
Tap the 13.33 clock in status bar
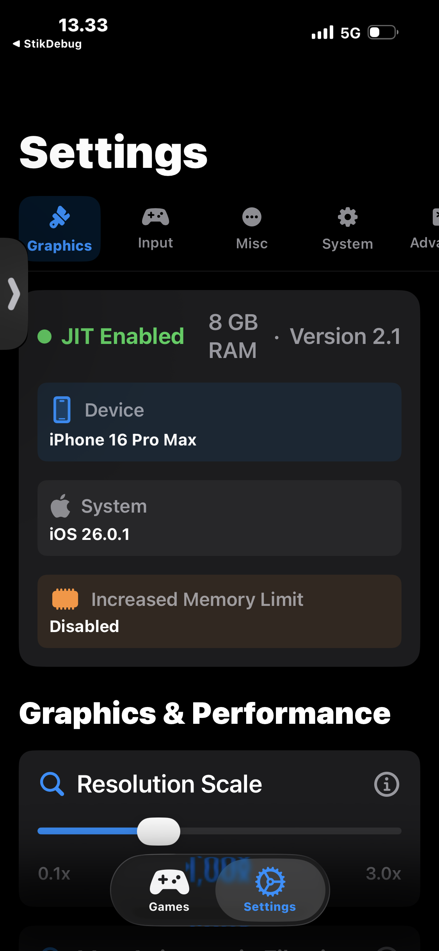[83, 25]
